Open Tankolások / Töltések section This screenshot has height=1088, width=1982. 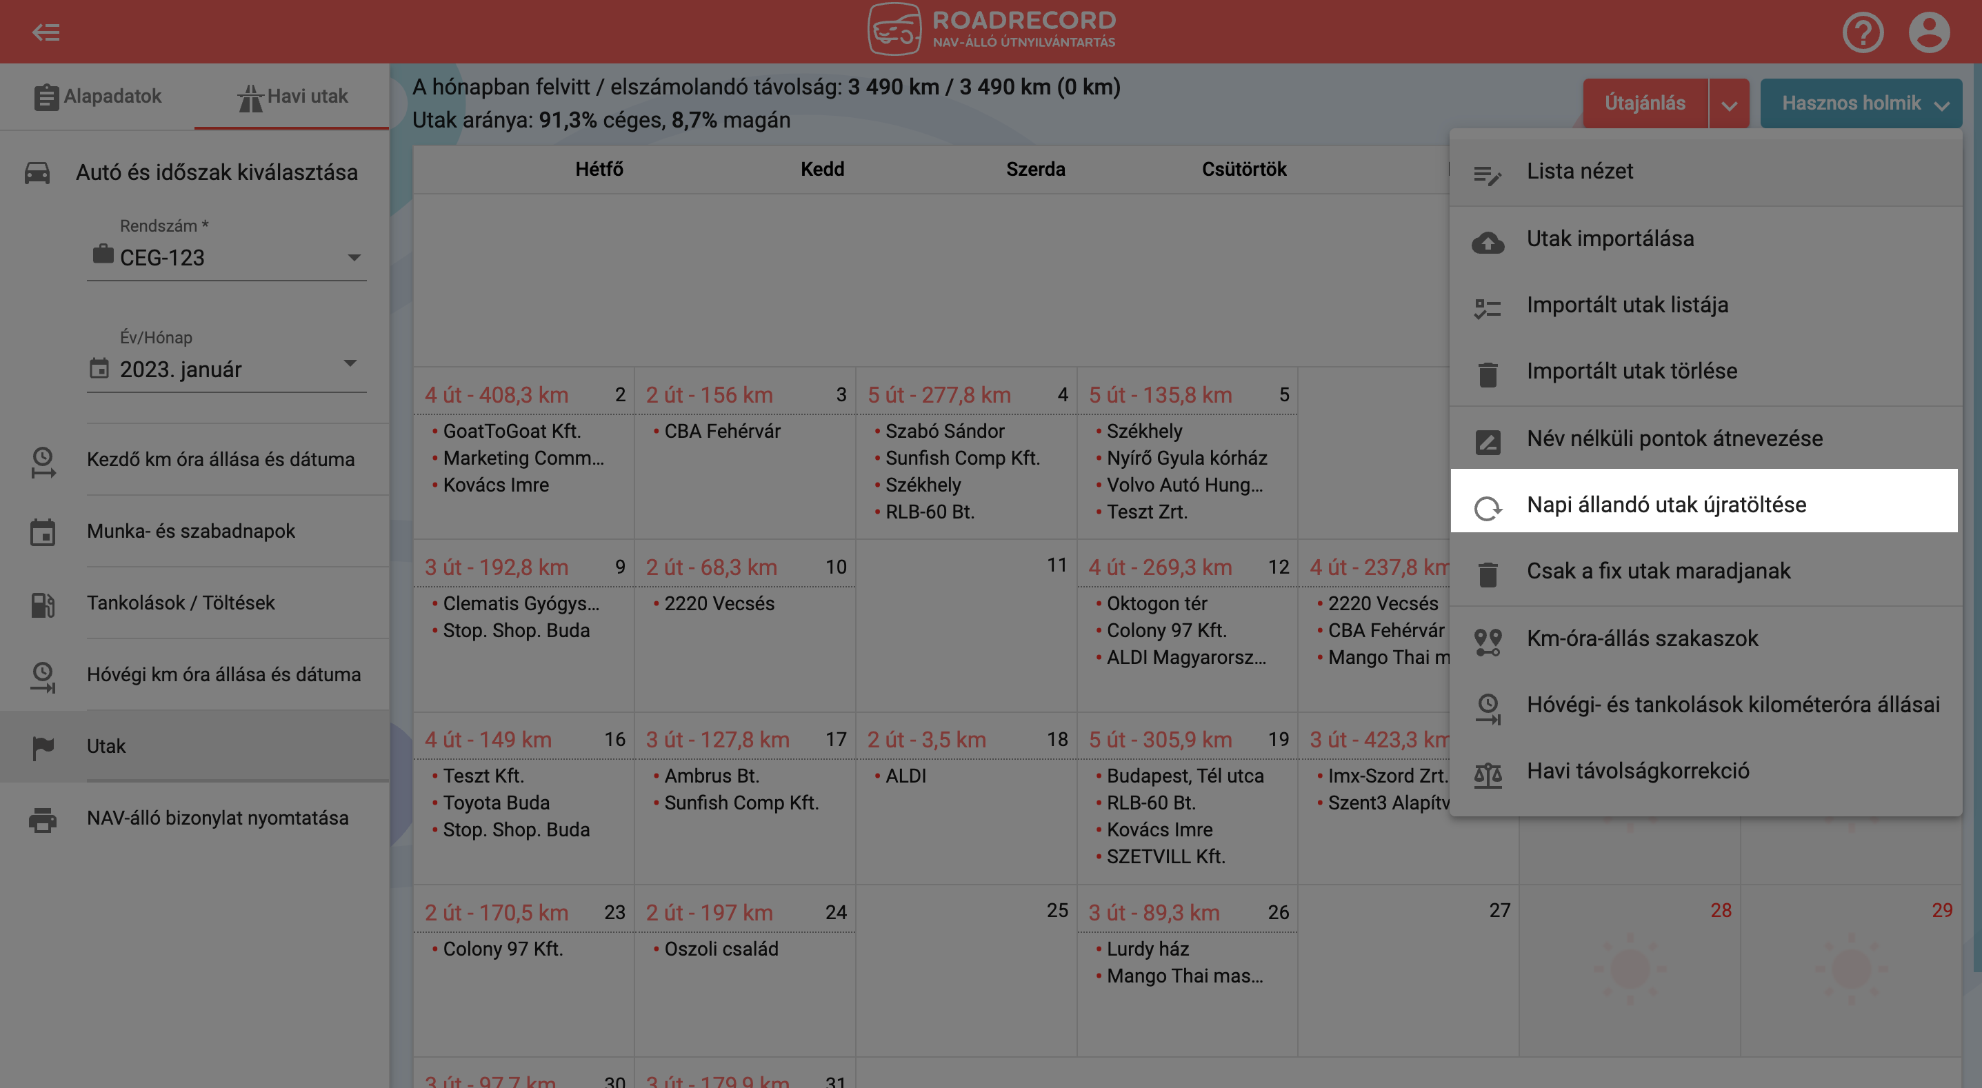194,603
